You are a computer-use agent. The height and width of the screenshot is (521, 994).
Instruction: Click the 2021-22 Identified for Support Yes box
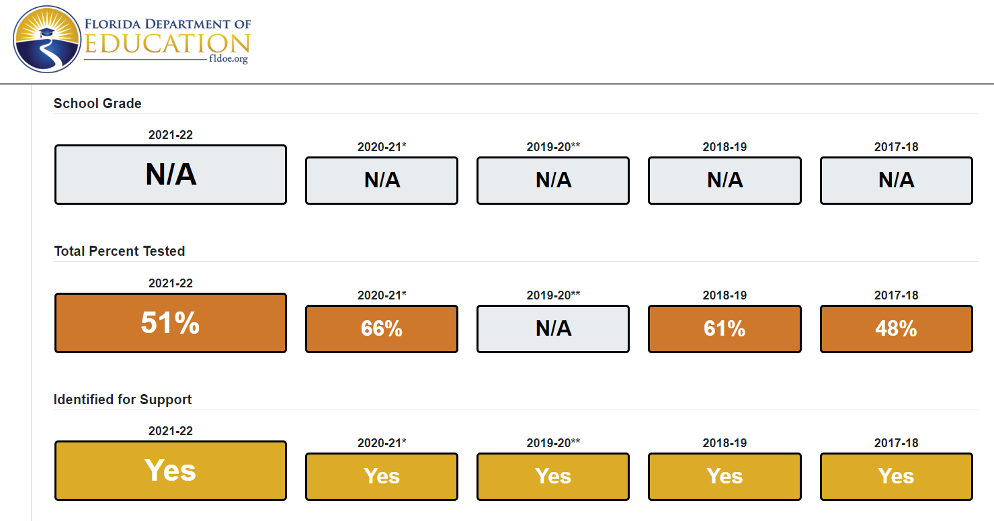click(x=171, y=471)
